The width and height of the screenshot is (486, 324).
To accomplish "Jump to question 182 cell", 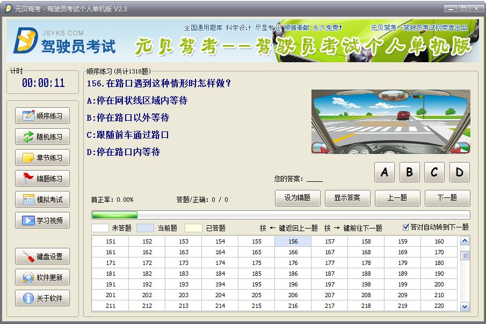I will [147, 274].
